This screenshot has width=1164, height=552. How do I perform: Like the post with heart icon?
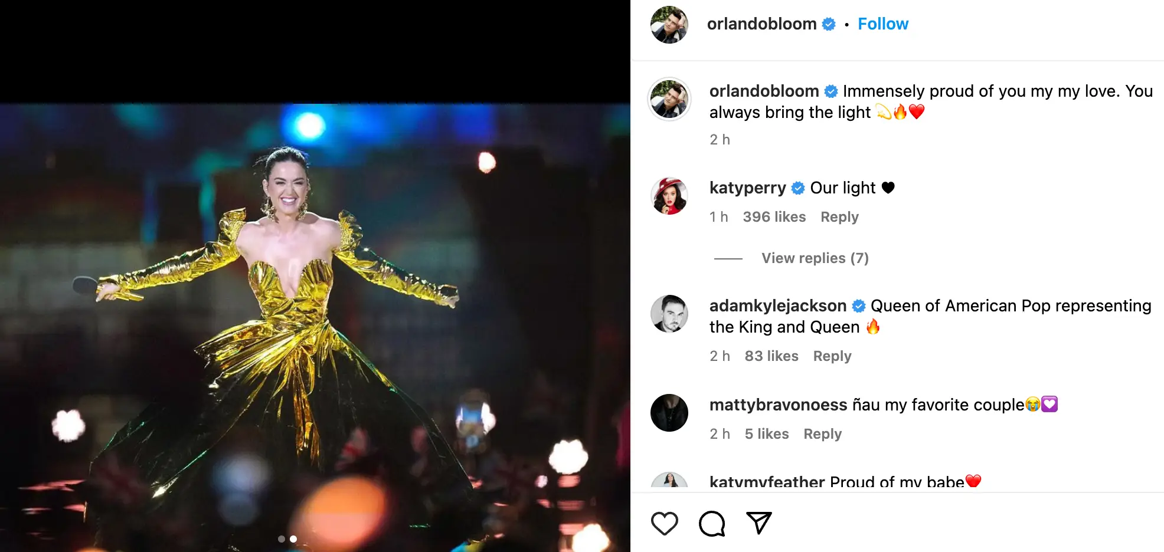click(664, 523)
